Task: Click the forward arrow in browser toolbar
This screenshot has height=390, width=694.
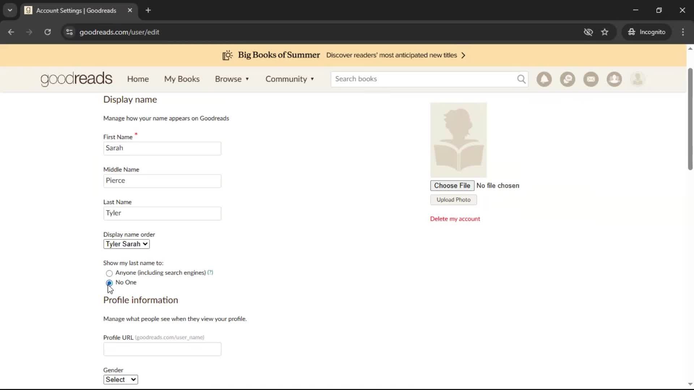Action: pyautogui.click(x=29, y=32)
